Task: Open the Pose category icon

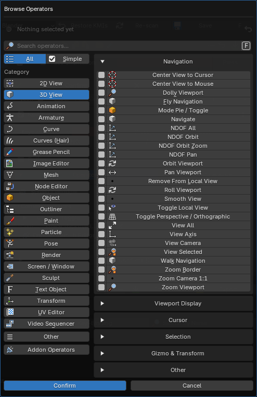Action: pyautogui.click(x=10, y=244)
